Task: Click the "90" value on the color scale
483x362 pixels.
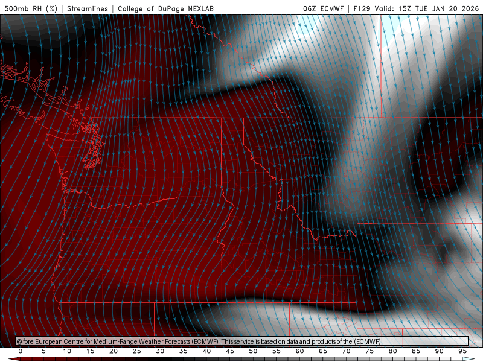Action: point(440,351)
